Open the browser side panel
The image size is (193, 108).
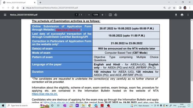click(x=180, y=8)
